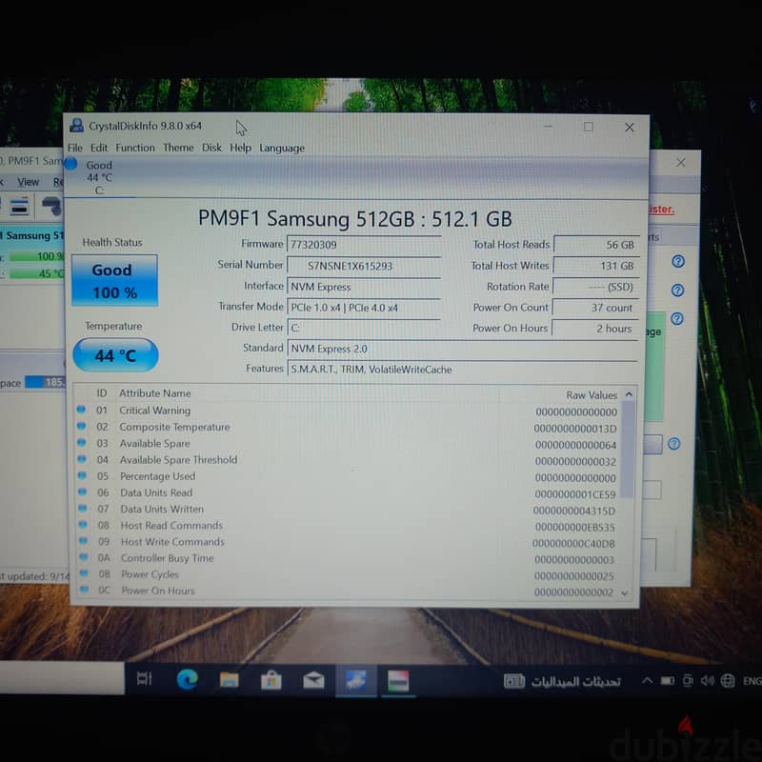Click the attribute list scroll-down arrow

(625, 592)
